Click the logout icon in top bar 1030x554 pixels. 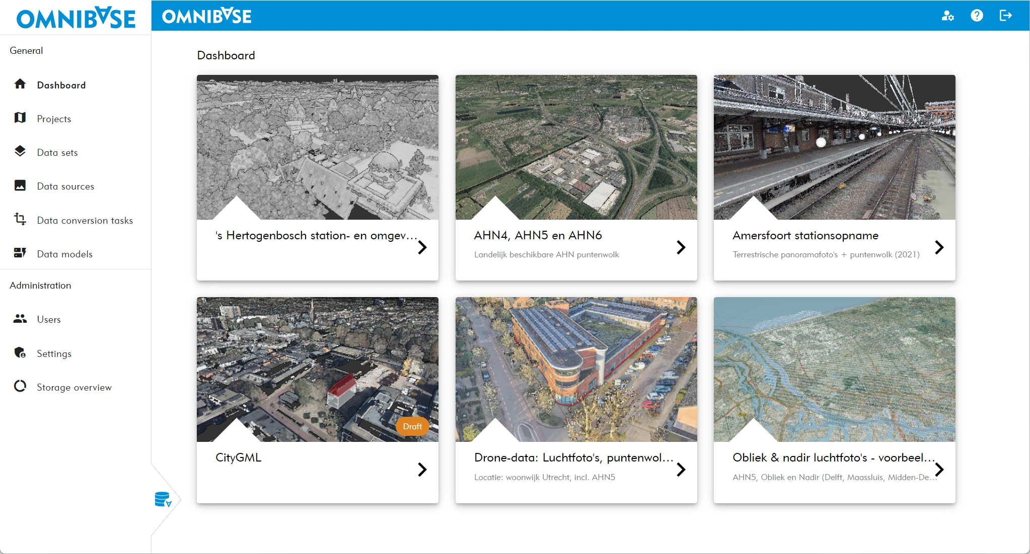click(x=1005, y=16)
